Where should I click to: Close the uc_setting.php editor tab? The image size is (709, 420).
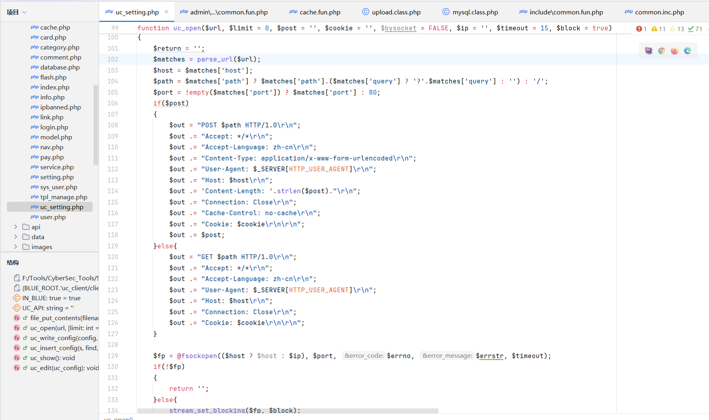tap(166, 12)
